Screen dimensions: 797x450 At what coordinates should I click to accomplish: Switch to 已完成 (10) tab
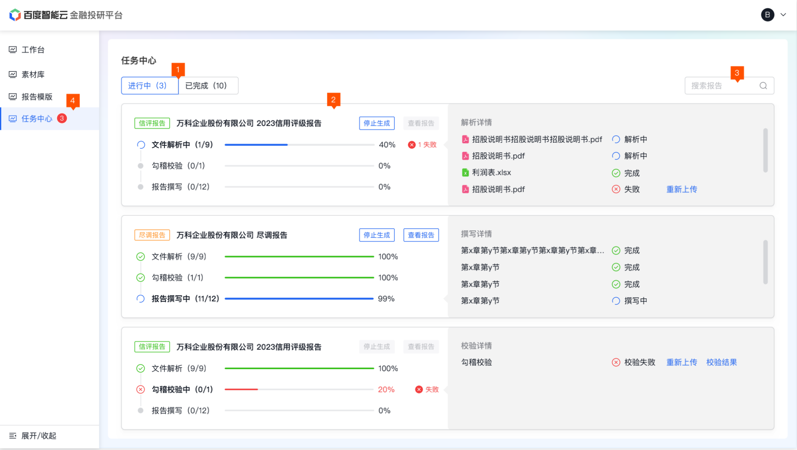pyautogui.click(x=208, y=86)
